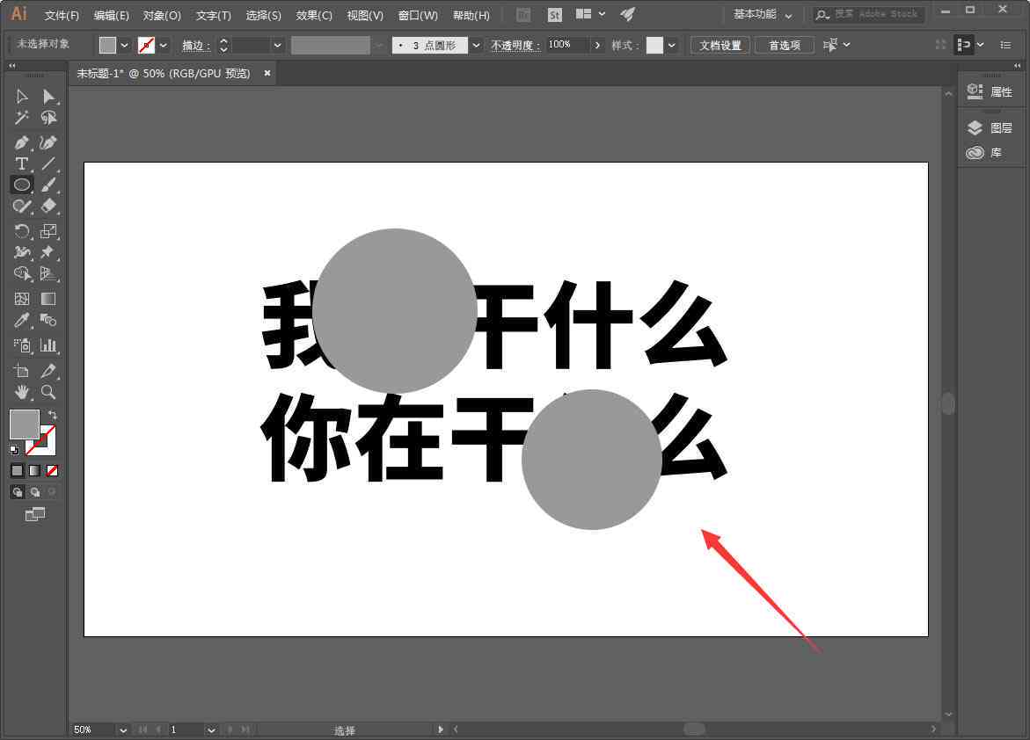Set paint mode to Color

(x=17, y=470)
